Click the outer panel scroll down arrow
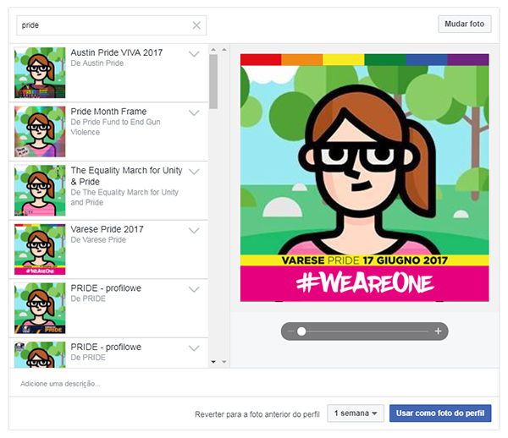508x438 pixels. [224, 362]
